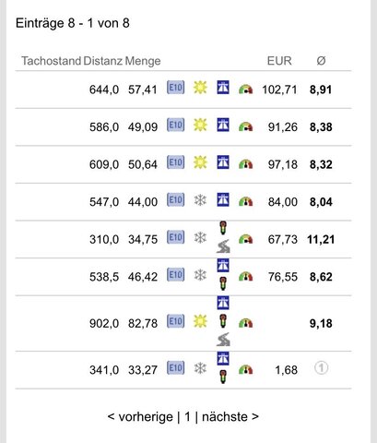Viewport: 377px width, 443px height.
Task: Select page 1 in the pagination
Action: (187, 417)
